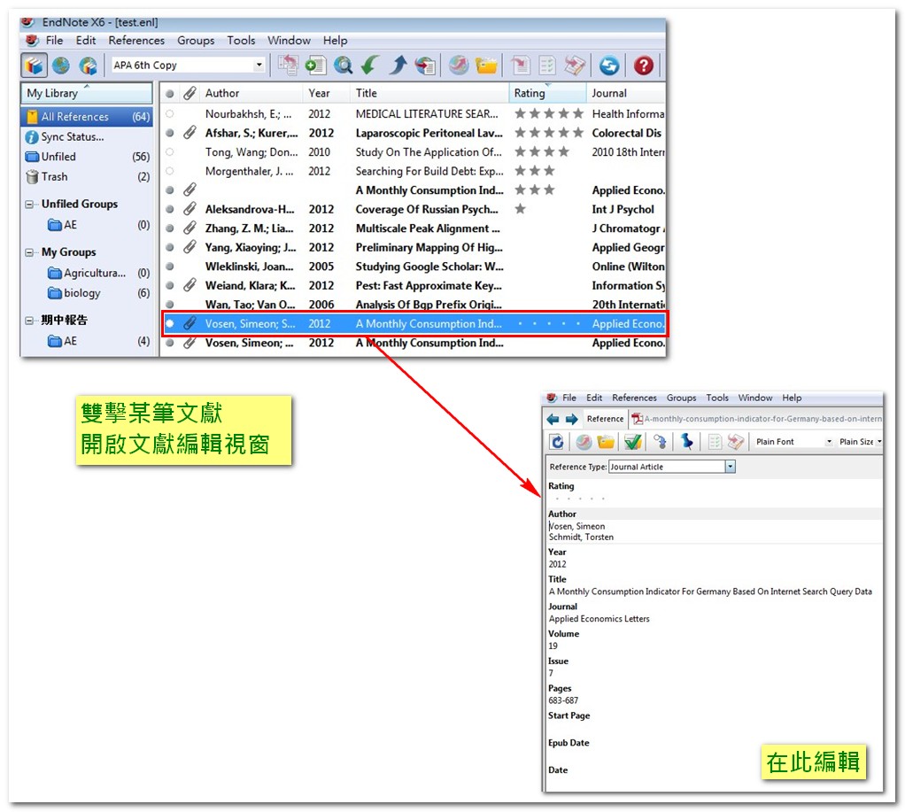Sort by the Journal column header
This screenshot has width=905, height=812.
(x=626, y=93)
